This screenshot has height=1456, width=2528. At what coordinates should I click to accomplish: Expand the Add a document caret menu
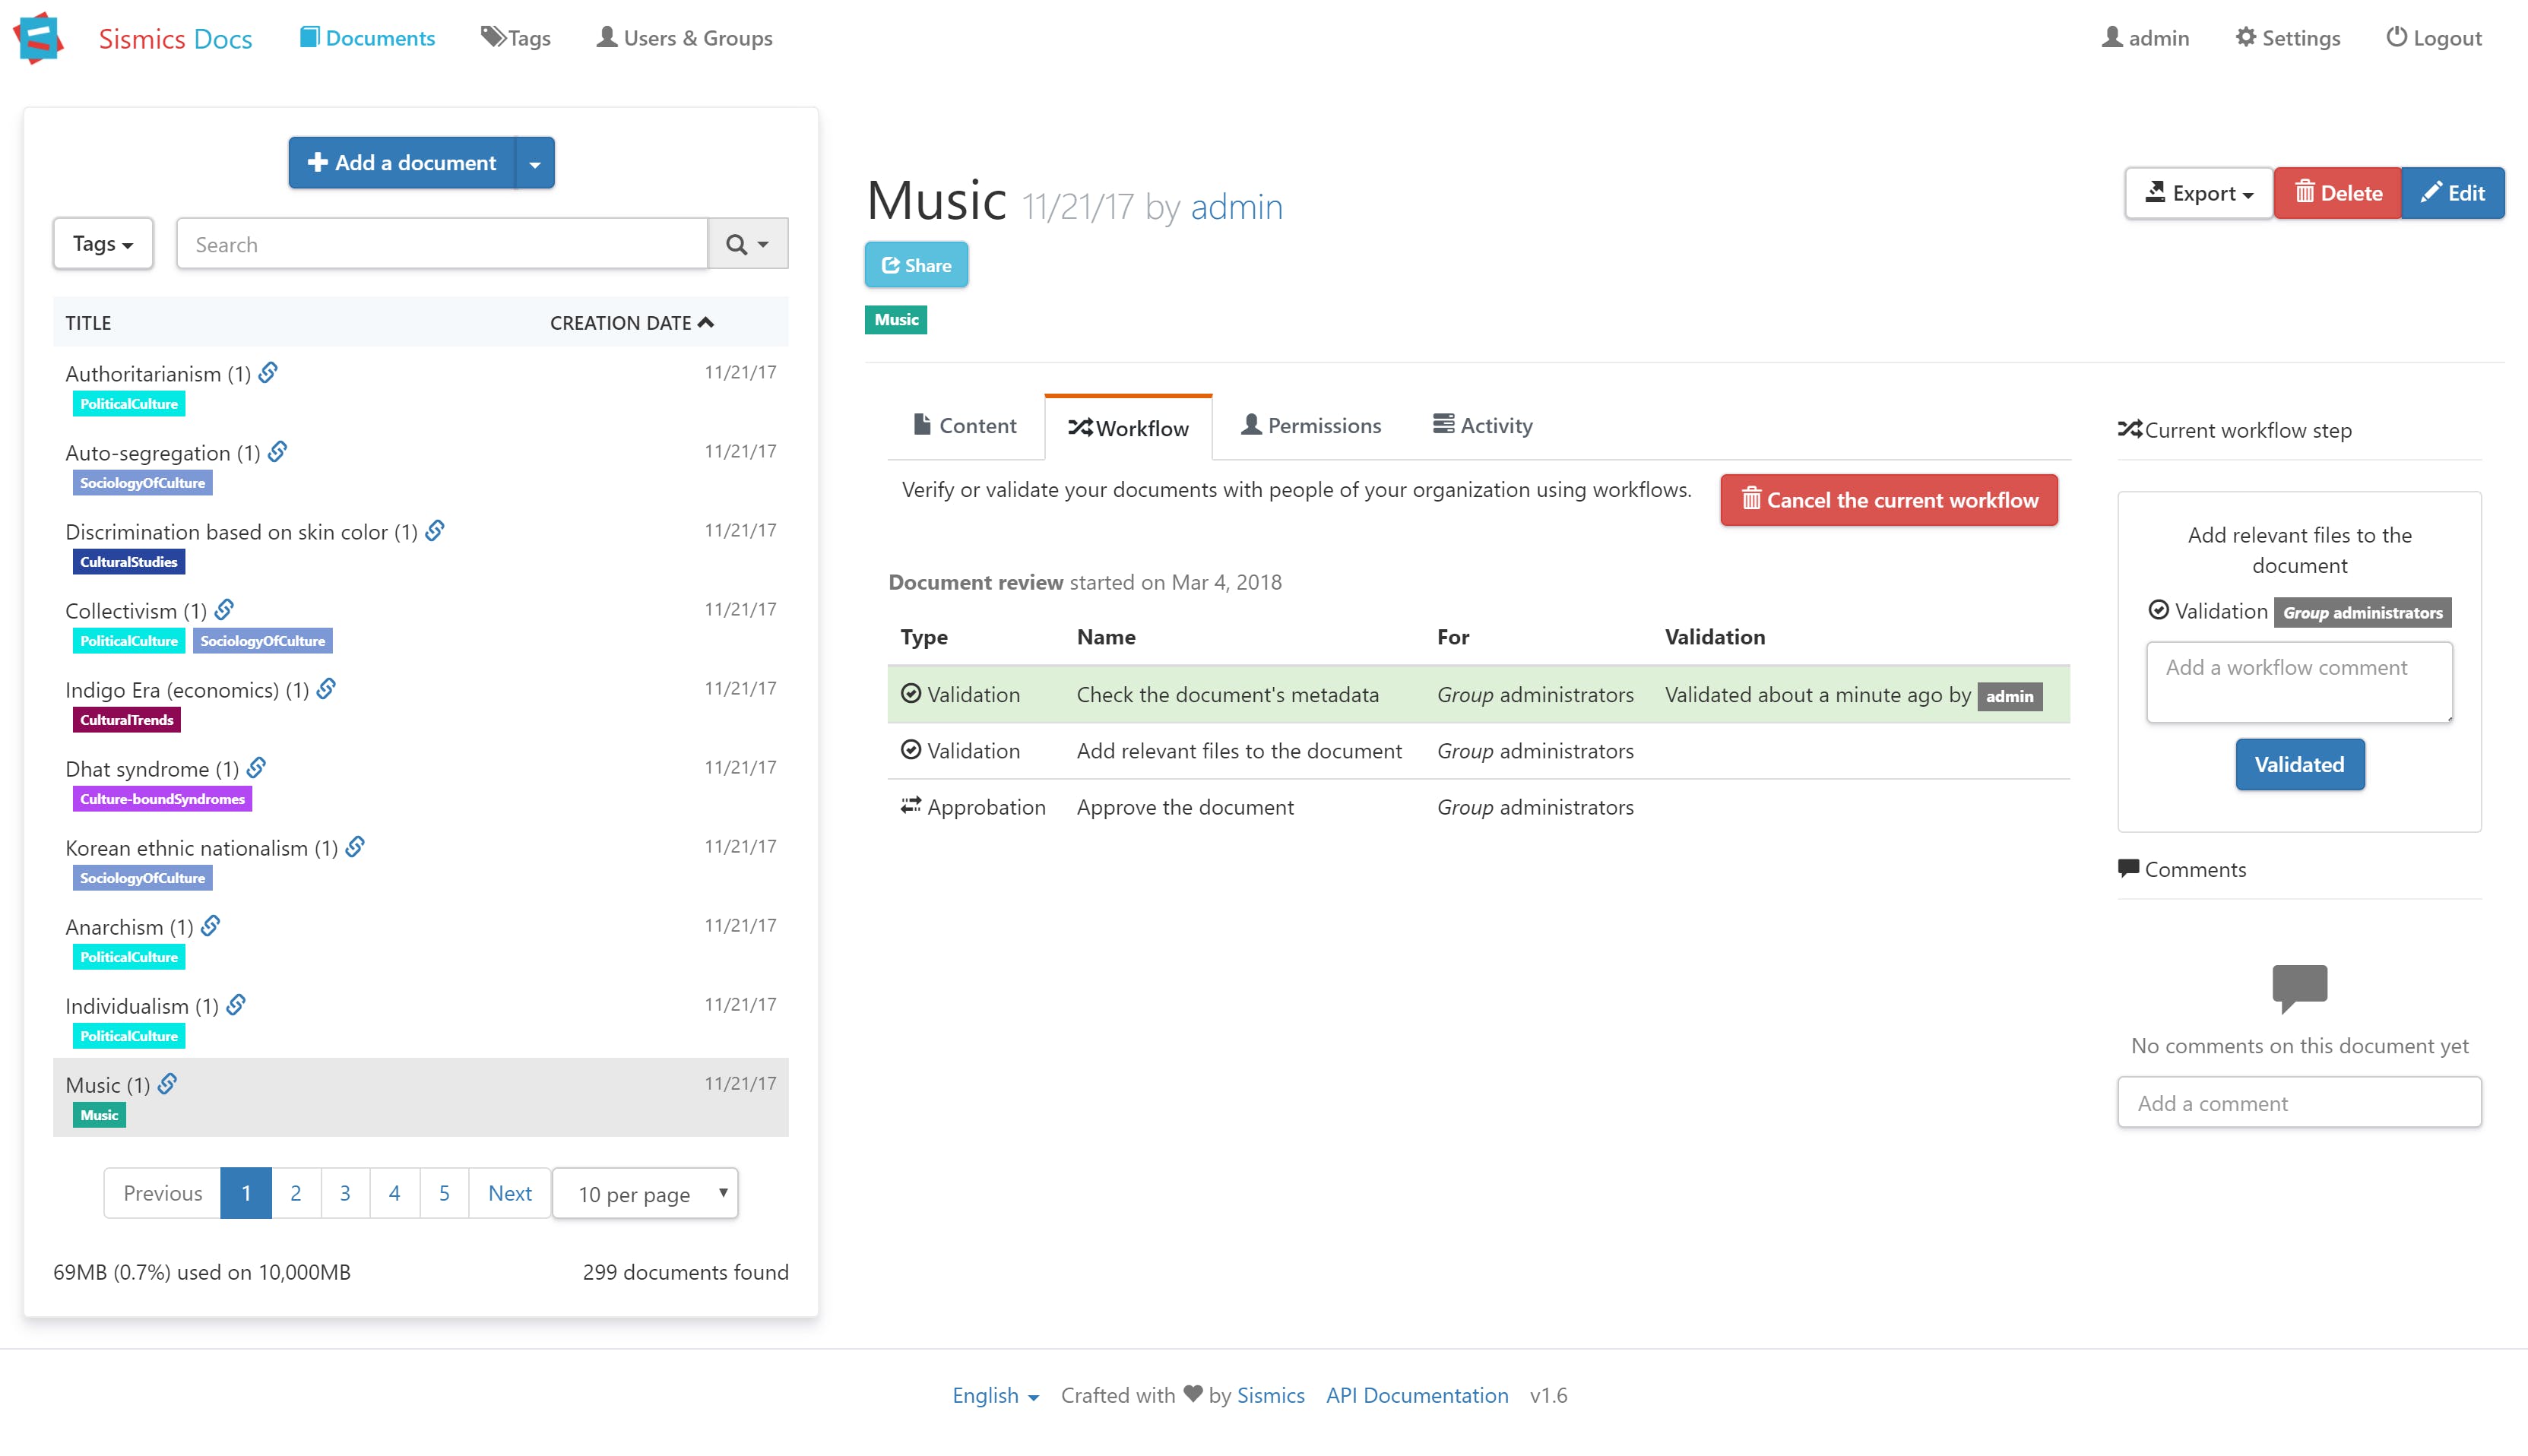point(535,163)
